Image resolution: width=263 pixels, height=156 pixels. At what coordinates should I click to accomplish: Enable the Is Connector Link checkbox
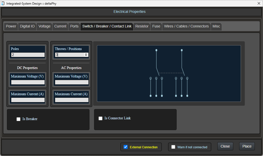tap(100, 118)
